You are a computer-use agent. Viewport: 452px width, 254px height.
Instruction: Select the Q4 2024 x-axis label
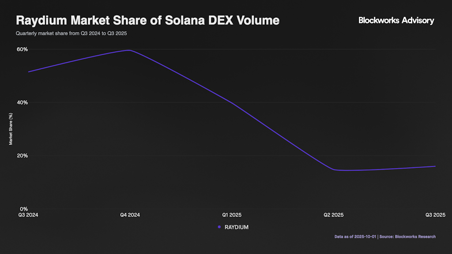click(130, 215)
